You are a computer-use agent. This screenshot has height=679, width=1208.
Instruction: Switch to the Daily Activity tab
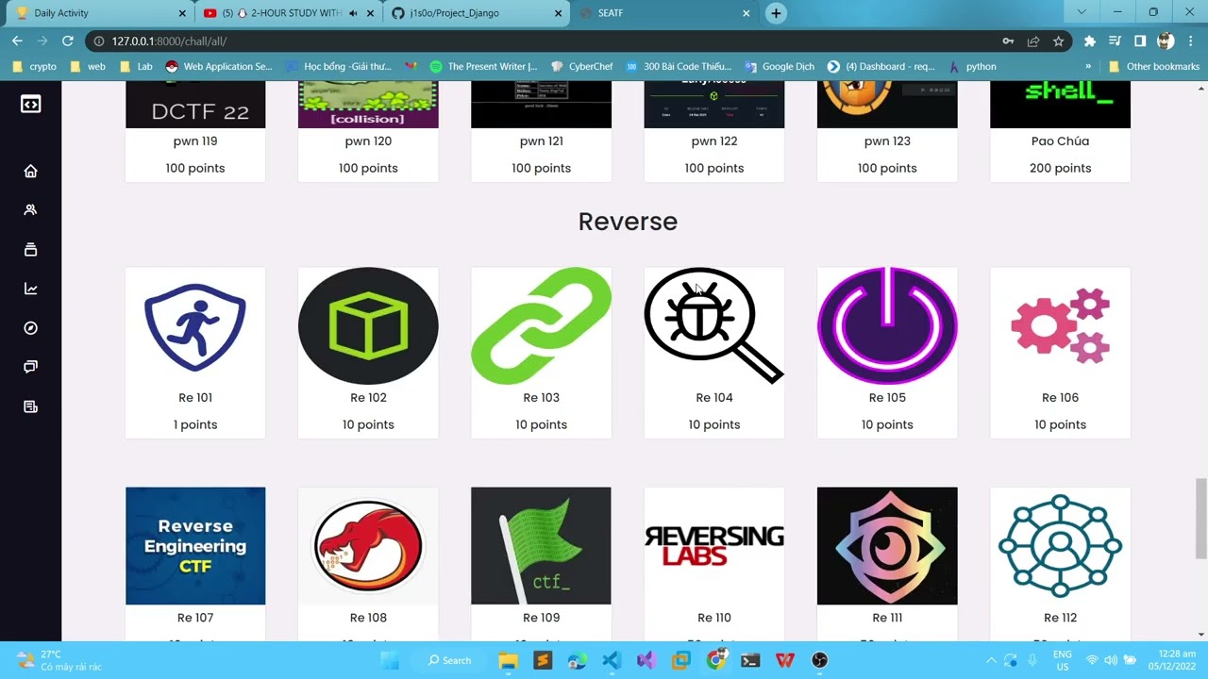(96, 13)
